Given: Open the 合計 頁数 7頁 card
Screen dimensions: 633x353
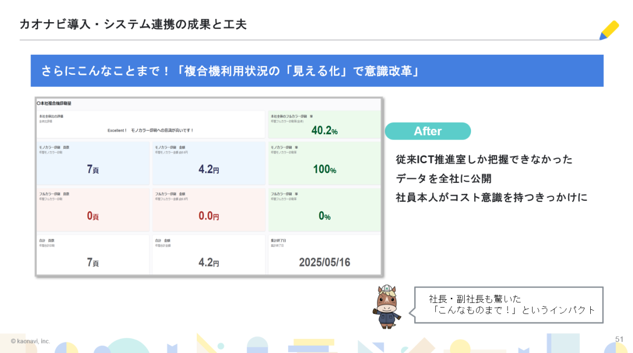Looking at the screenshot, I should (93, 255).
